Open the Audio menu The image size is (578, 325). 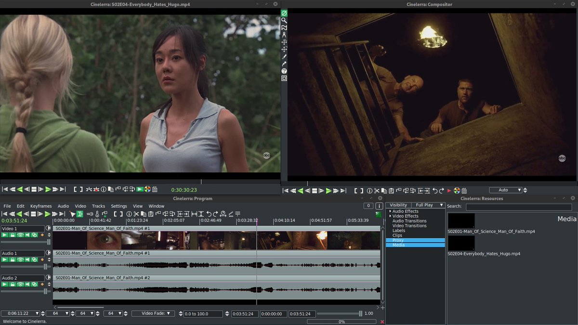64,206
